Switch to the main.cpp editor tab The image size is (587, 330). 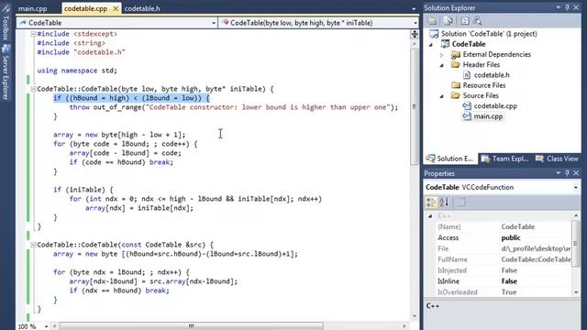tap(33, 8)
